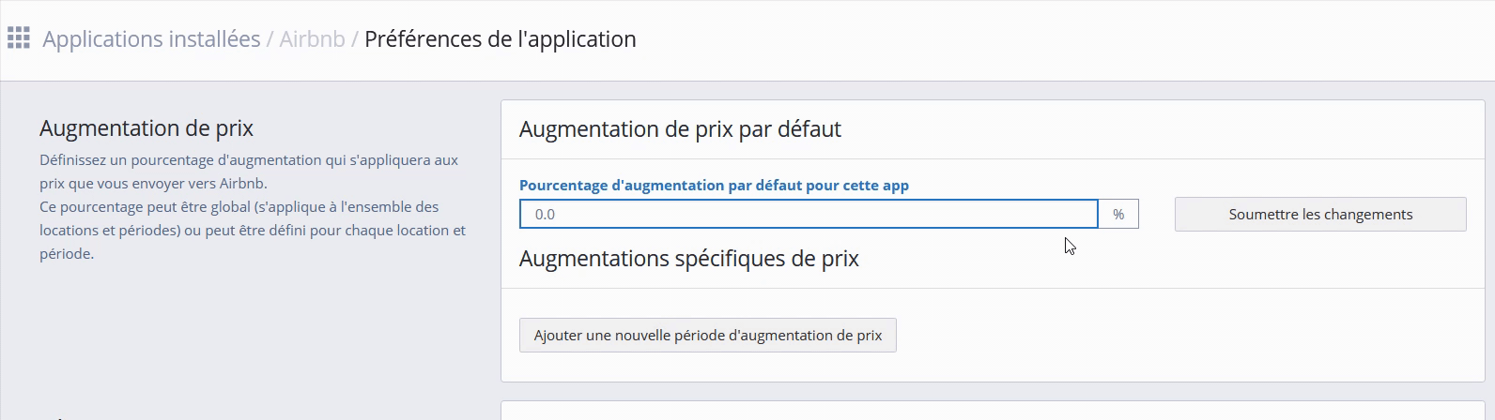
Task: Focus the default percentage input field
Action: [808, 214]
